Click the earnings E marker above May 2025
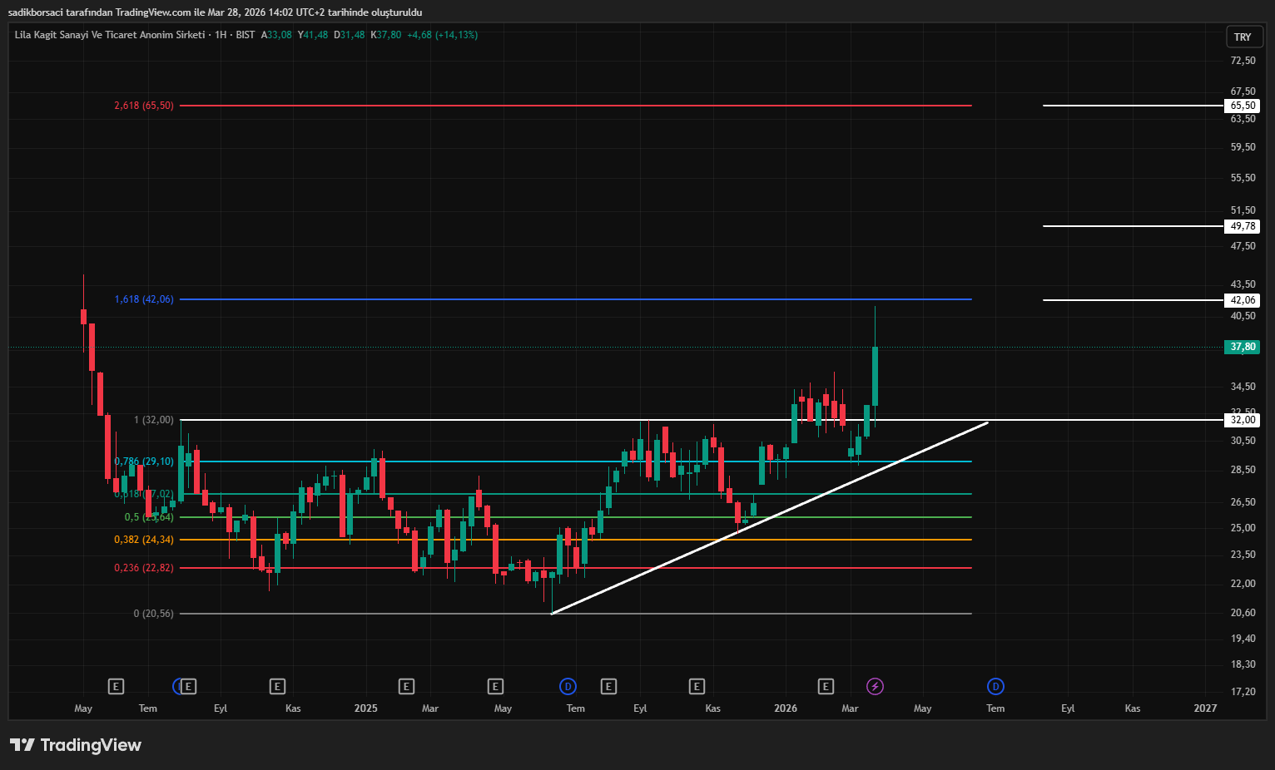The image size is (1275, 770). 495,686
